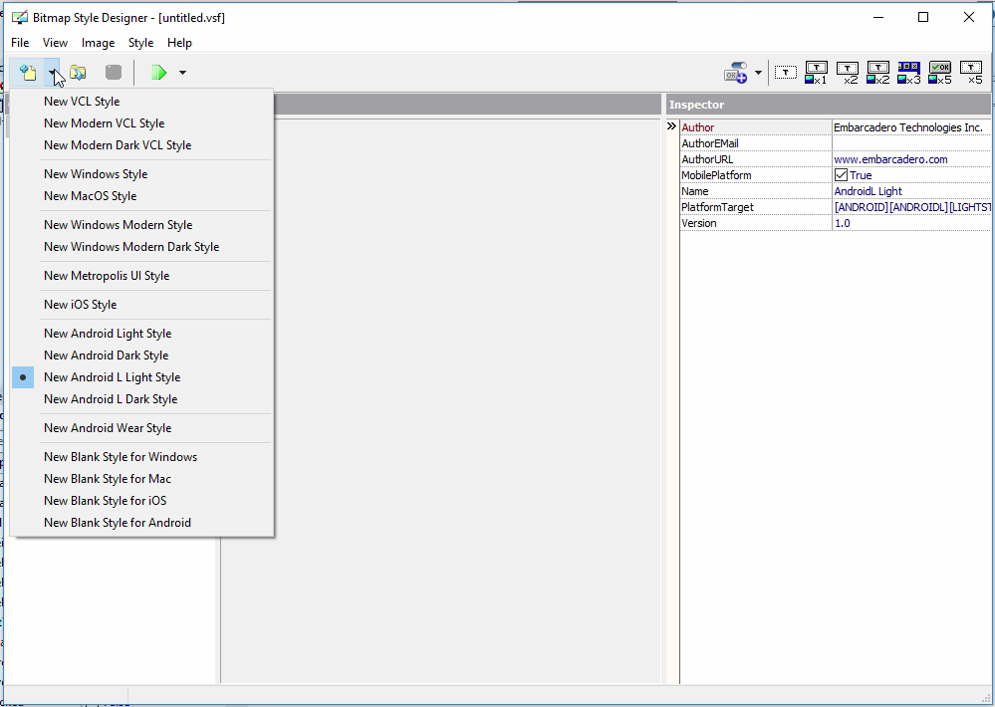Maximize the Bitmap Style Designer window
The width and height of the screenshot is (995, 707).
click(923, 17)
